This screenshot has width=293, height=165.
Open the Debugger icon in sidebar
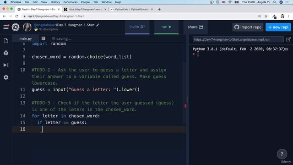(6, 65)
